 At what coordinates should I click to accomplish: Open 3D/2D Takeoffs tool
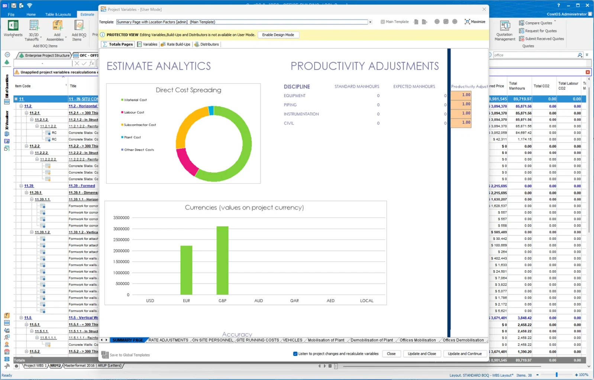[33, 30]
